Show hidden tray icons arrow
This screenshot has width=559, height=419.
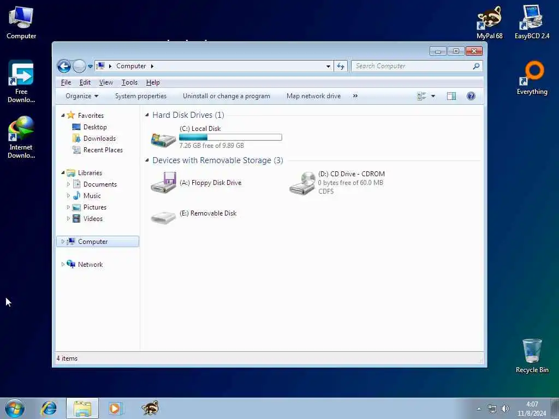[x=479, y=409]
